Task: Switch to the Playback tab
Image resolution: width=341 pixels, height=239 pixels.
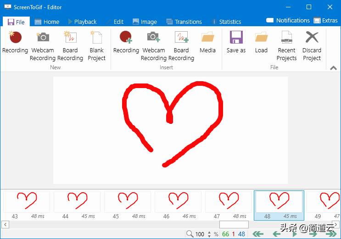Action: tap(83, 22)
